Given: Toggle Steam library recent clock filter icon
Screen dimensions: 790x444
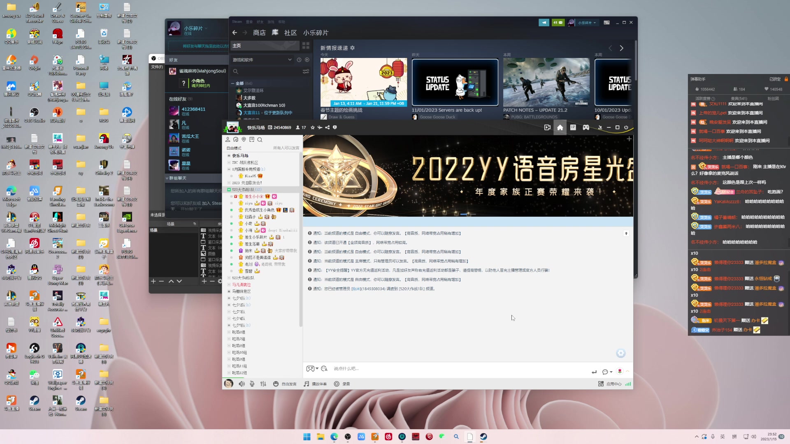Looking at the screenshot, I should click(x=299, y=60).
